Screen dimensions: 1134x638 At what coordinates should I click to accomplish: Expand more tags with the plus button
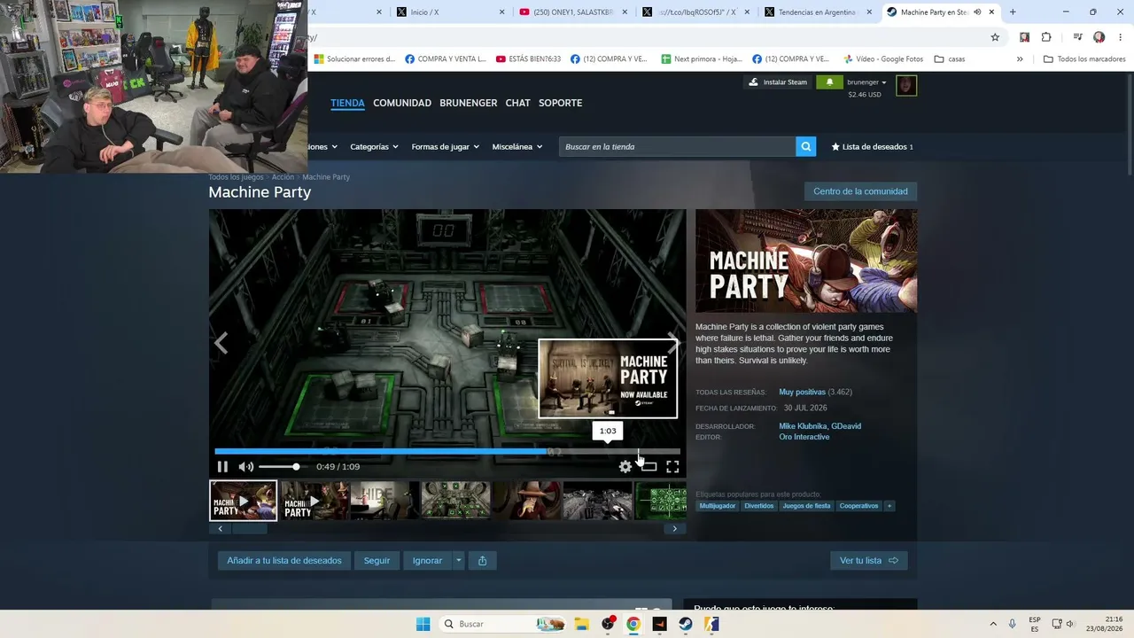coord(889,506)
